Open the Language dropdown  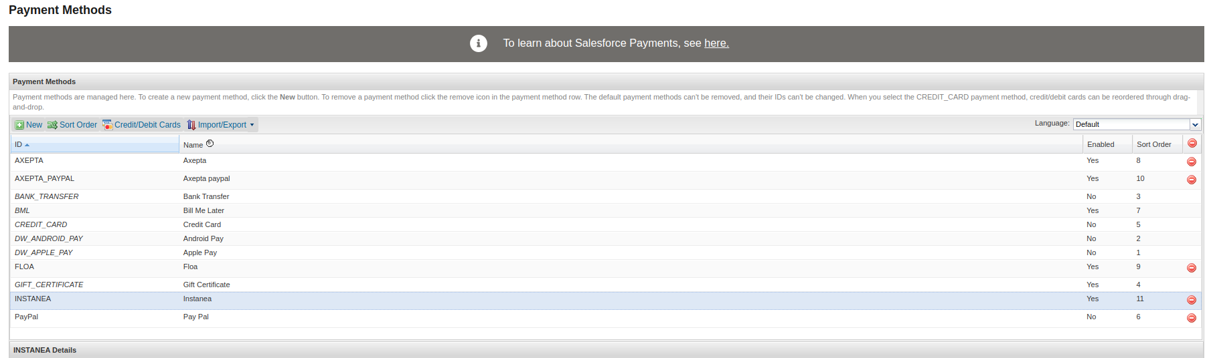1195,124
